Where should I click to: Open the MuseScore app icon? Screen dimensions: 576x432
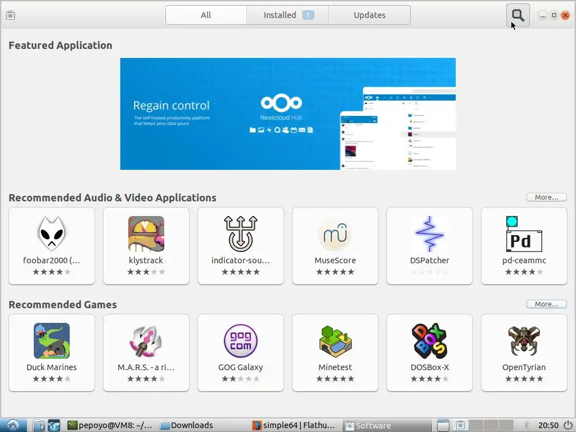click(335, 233)
